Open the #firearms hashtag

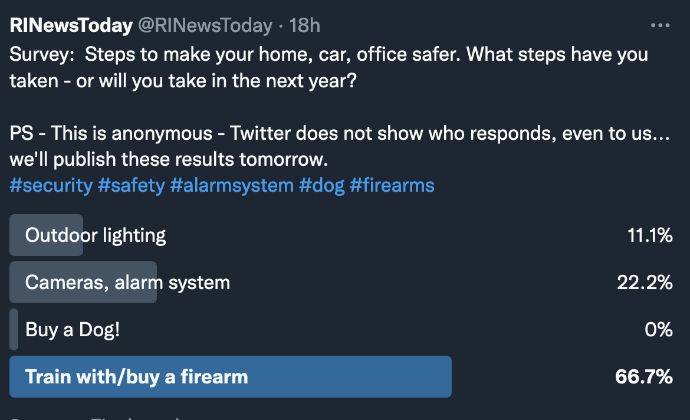point(392,185)
